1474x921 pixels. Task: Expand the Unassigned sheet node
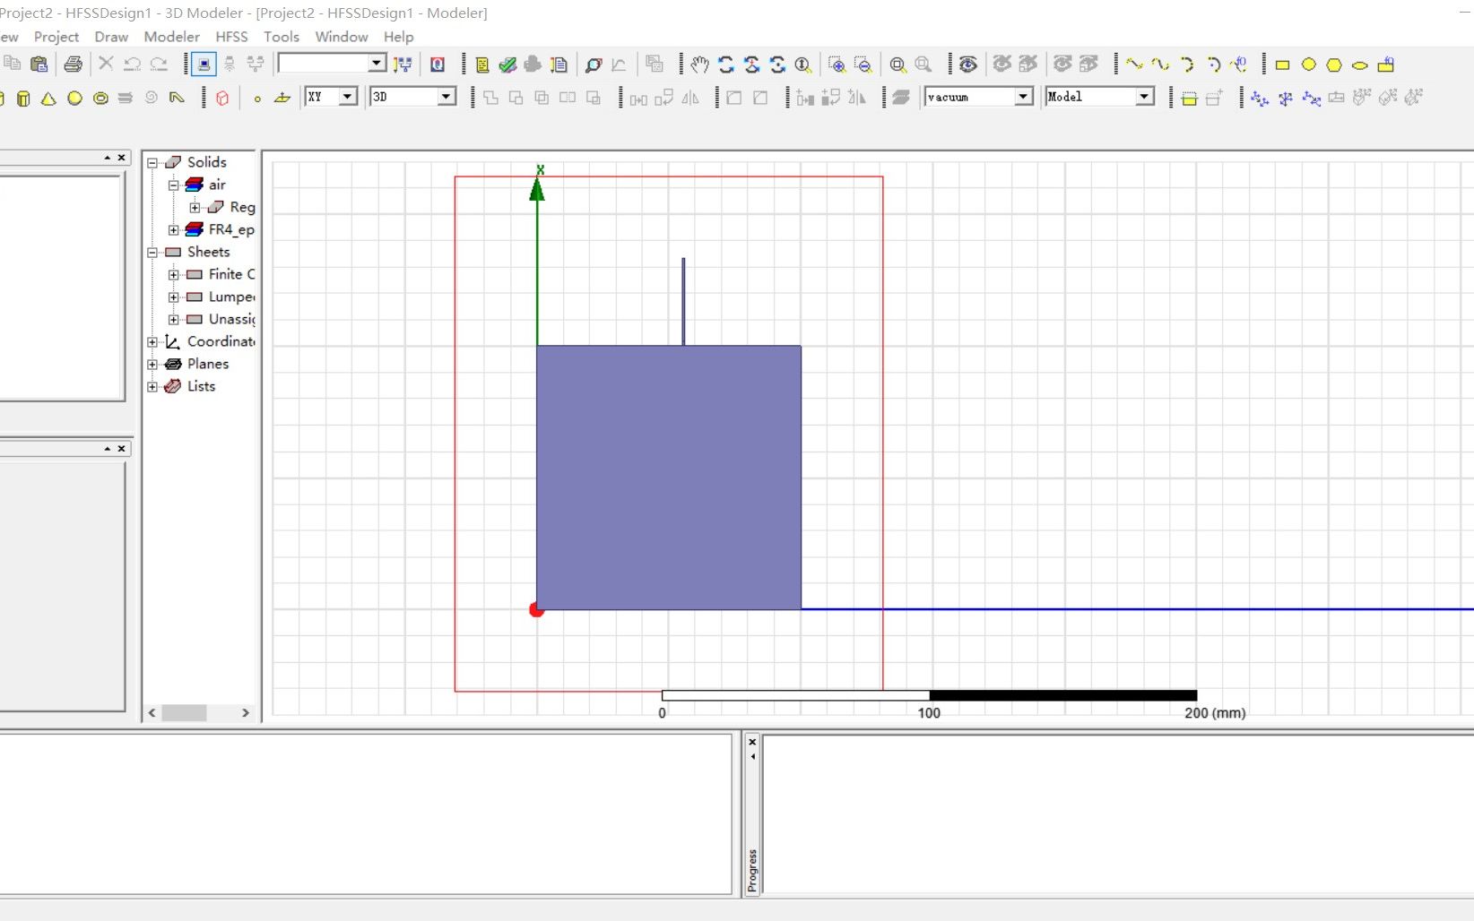click(x=174, y=320)
